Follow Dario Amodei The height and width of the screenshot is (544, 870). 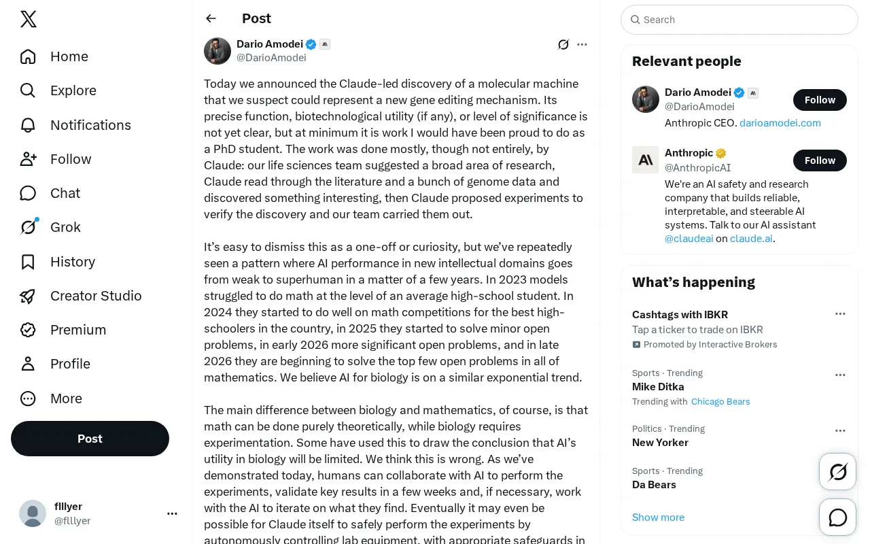tap(820, 100)
